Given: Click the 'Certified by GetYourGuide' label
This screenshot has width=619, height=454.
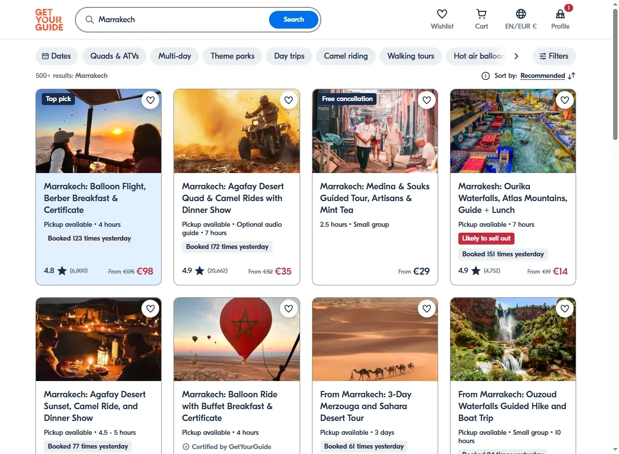Looking at the screenshot, I should click(227, 447).
